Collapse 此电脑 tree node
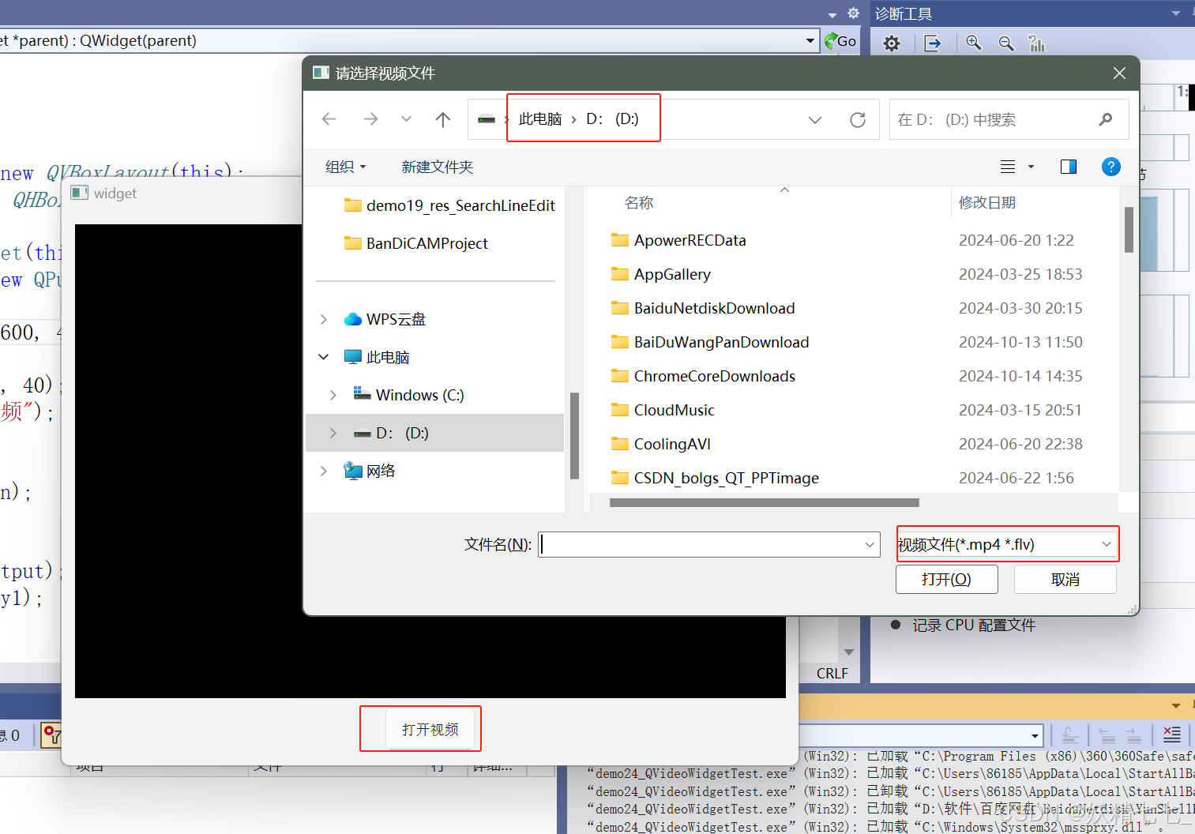The height and width of the screenshot is (834, 1195). [324, 357]
